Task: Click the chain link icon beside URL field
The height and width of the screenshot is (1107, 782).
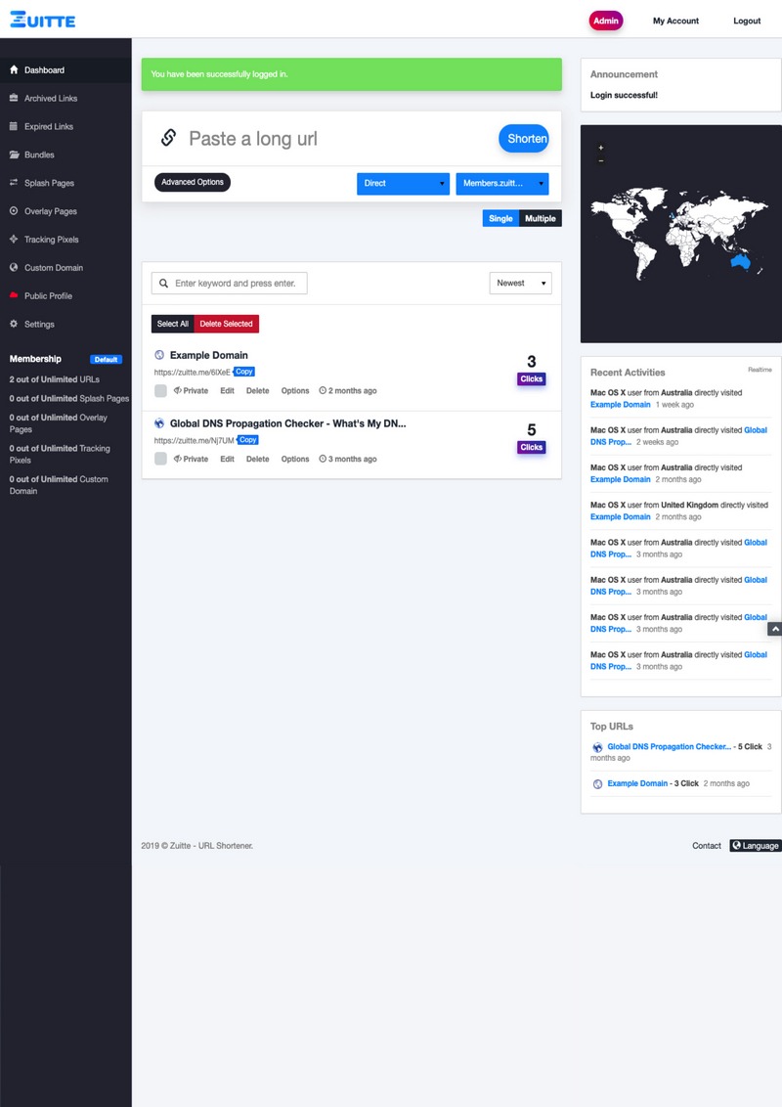Action: [168, 137]
